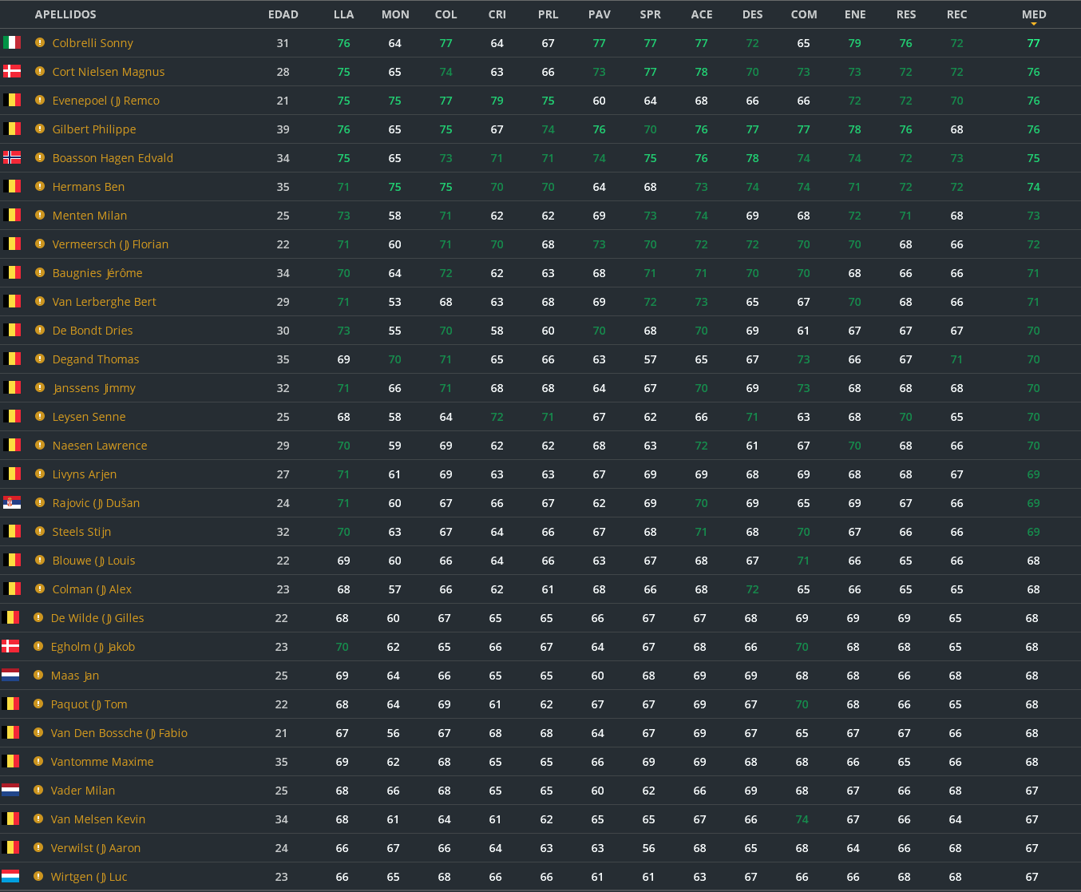Sort by PRL column header

pos(548,14)
